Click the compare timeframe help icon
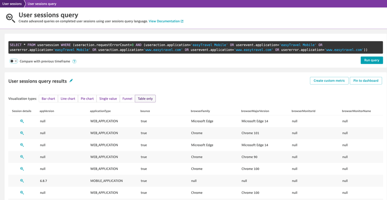The height and width of the screenshot is (200, 387). (74, 61)
